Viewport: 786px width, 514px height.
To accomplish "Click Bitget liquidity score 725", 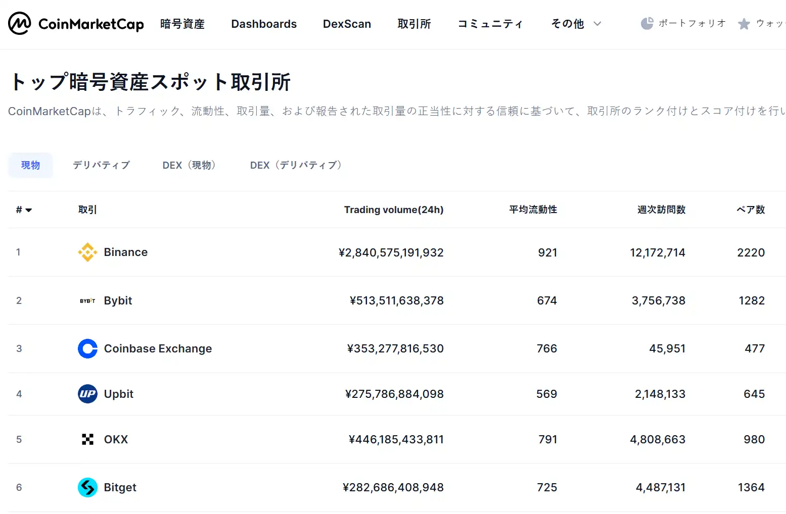I will (x=547, y=487).
